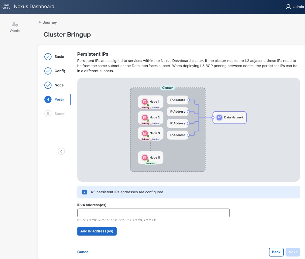Open the admin user profile icon

click(288, 7)
